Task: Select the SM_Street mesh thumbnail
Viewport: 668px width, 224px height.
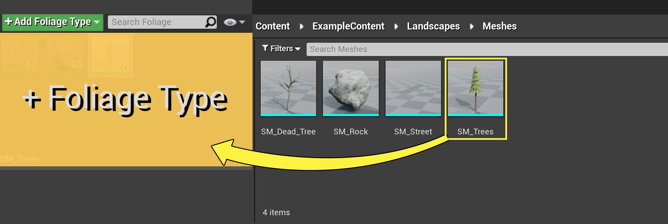Action: [413, 88]
